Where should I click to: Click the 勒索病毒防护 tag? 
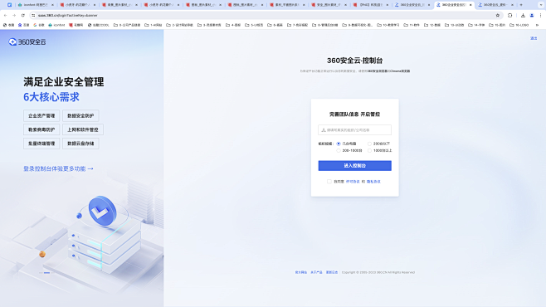pyautogui.click(x=41, y=129)
